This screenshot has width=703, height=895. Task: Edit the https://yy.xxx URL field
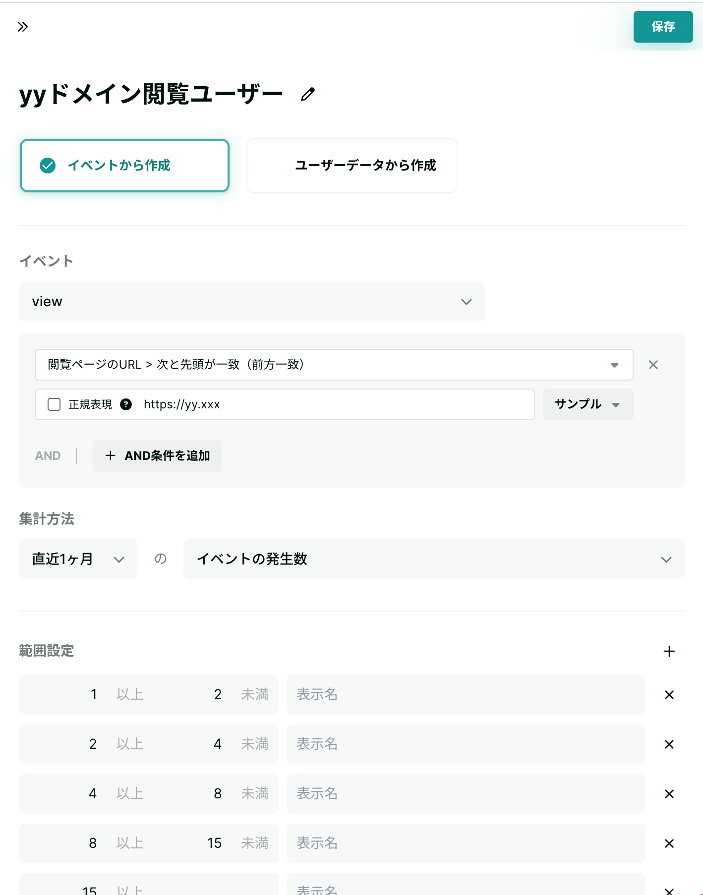[335, 404]
